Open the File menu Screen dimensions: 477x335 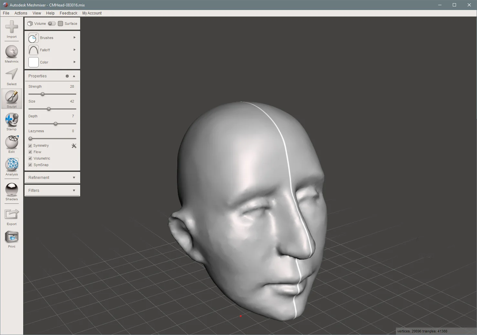[x=6, y=13]
